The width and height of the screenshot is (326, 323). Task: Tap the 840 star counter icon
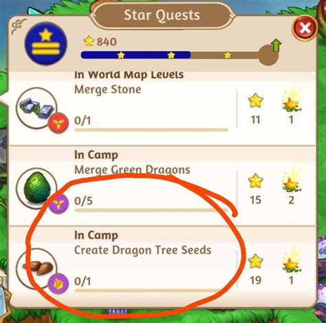tap(89, 41)
